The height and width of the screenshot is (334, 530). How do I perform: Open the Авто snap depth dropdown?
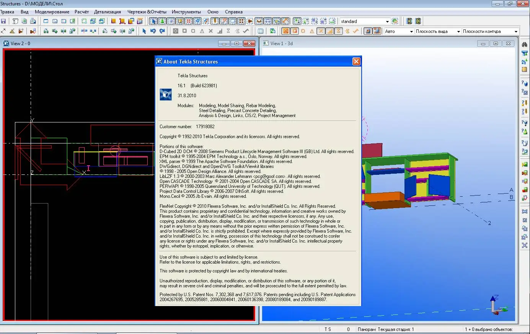pos(411,31)
